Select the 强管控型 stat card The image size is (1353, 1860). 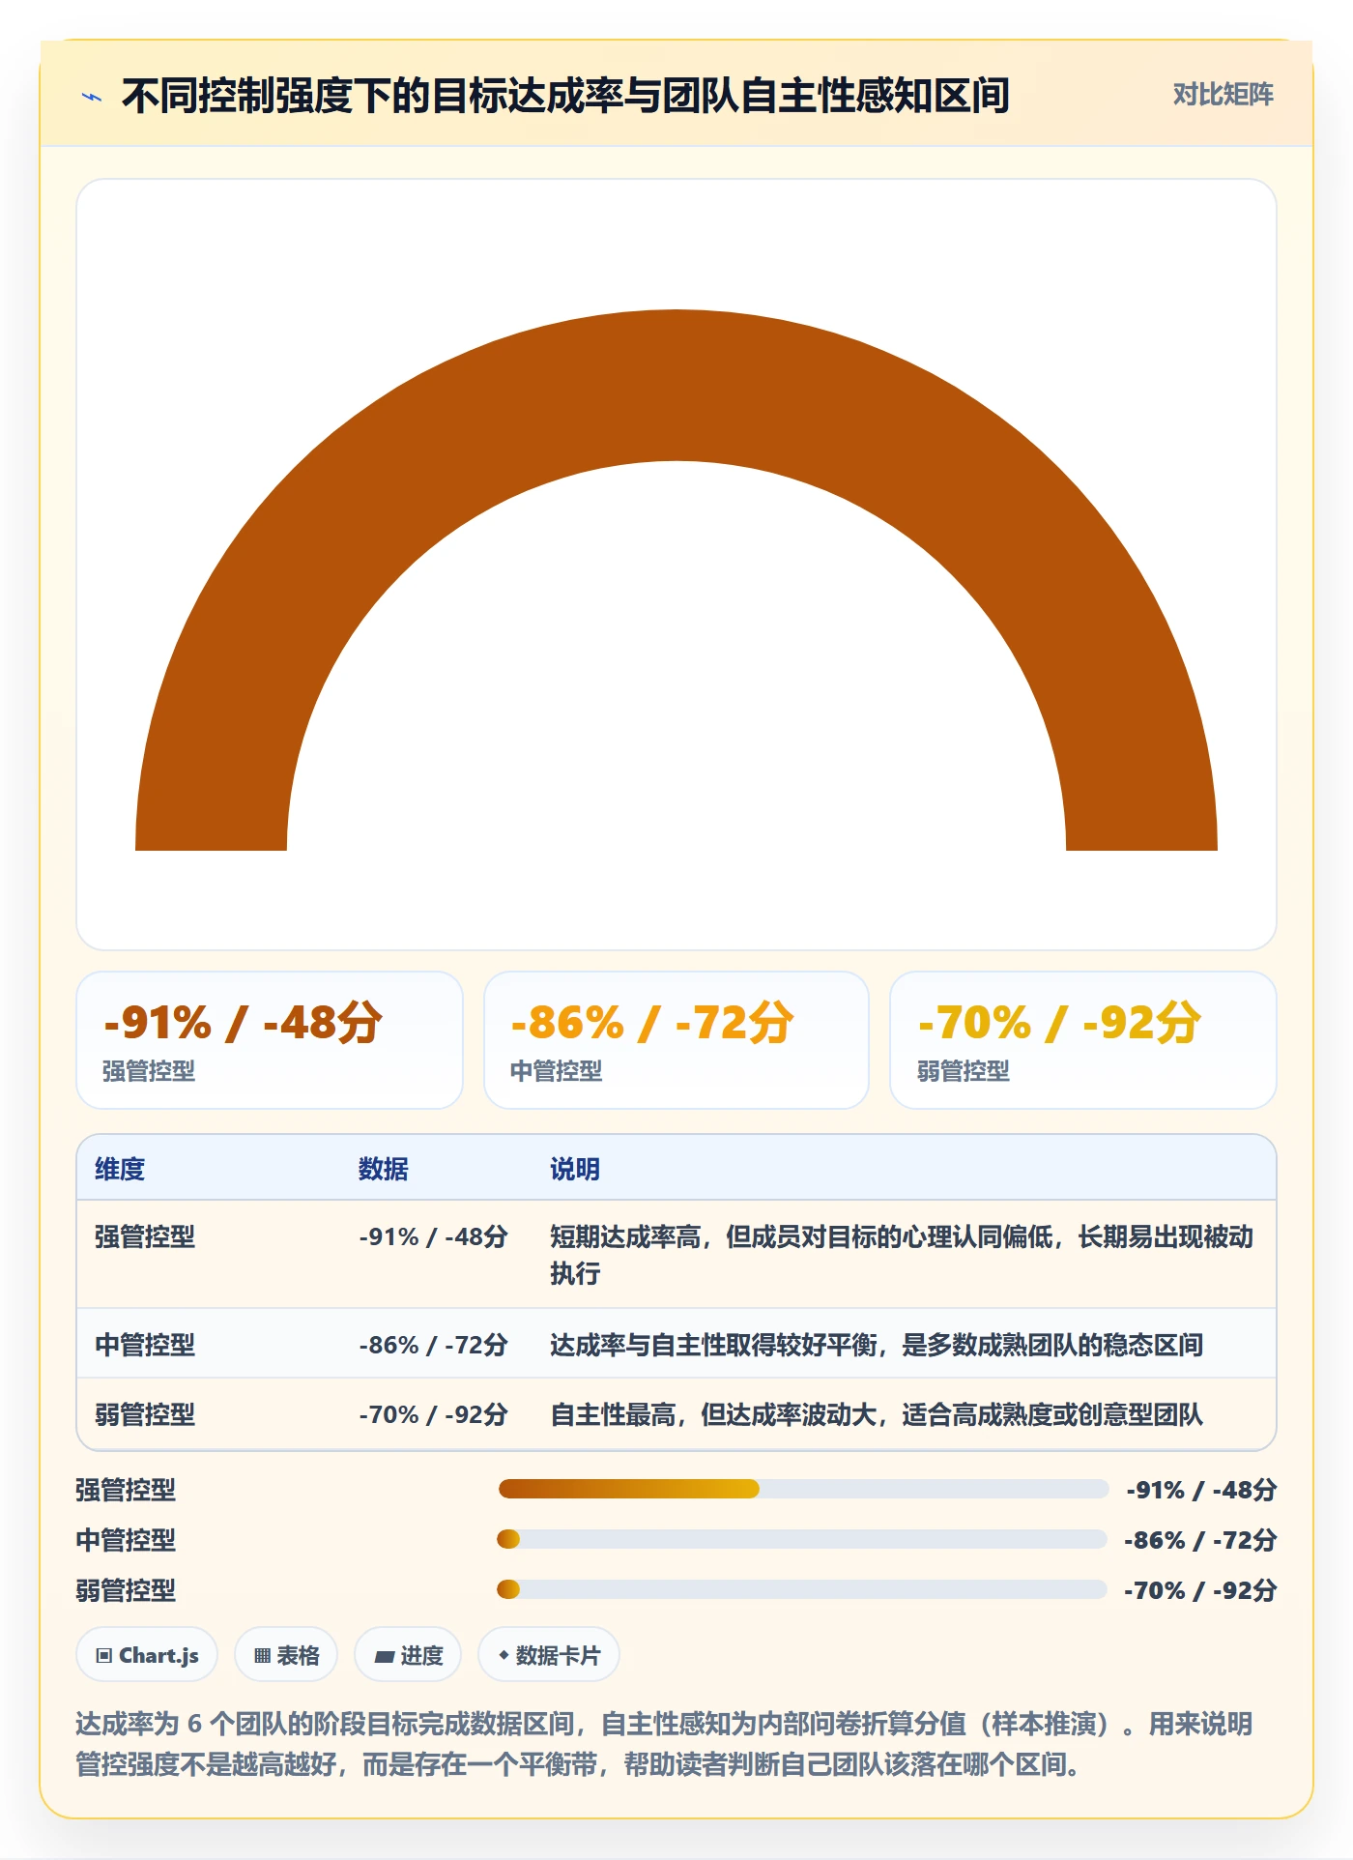270,1040
